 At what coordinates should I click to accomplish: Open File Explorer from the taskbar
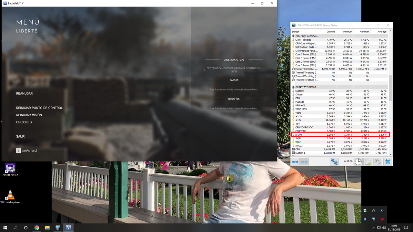coord(47,228)
